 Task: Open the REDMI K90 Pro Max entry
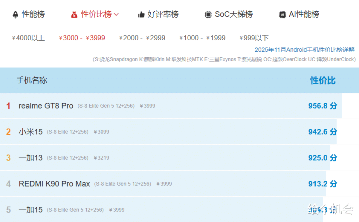pos(54,184)
